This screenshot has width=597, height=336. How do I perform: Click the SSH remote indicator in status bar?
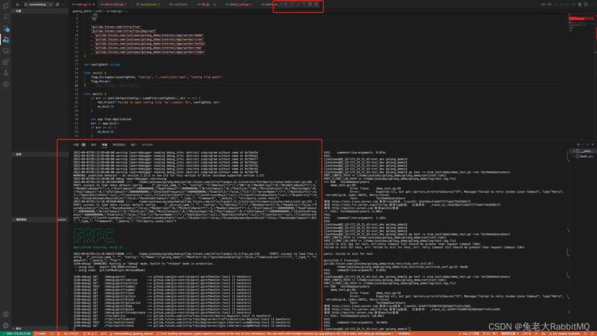click(x=18, y=333)
